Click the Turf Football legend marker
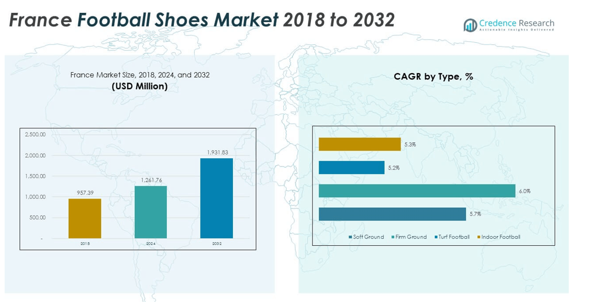The image size is (608, 302). pyautogui.click(x=435, y=237)
